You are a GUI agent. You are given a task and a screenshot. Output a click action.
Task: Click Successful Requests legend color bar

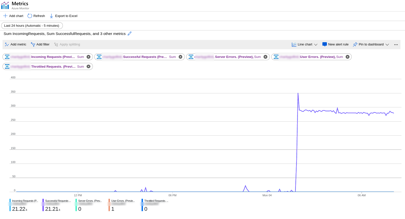(43, 205)
